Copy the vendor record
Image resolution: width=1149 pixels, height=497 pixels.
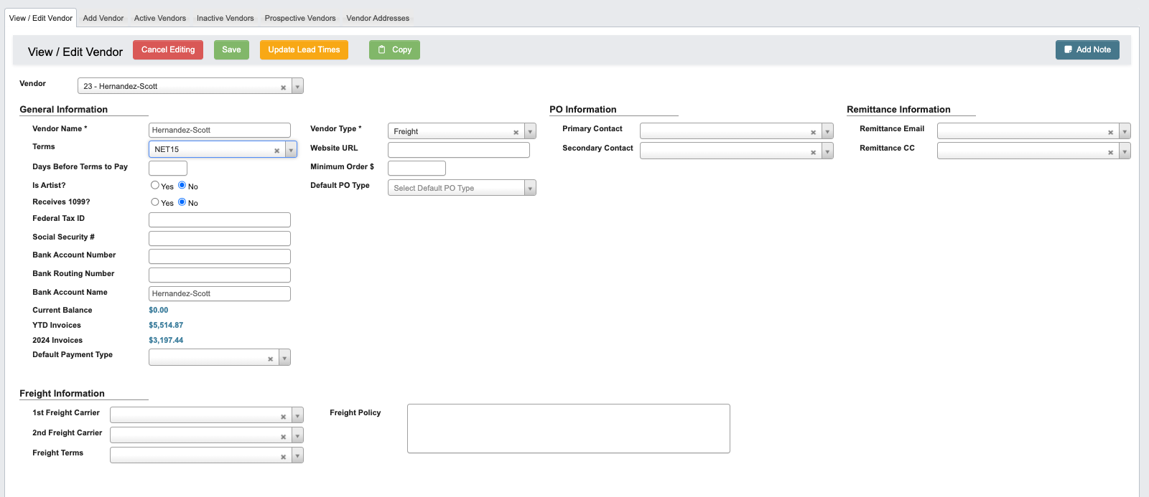pyautogui.click(x=394, y=49)
